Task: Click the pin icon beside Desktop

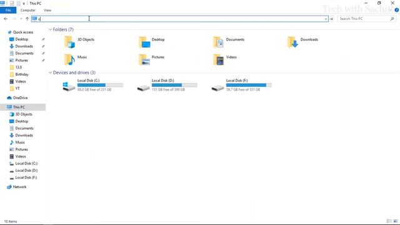Action: (x=43, y=39)
